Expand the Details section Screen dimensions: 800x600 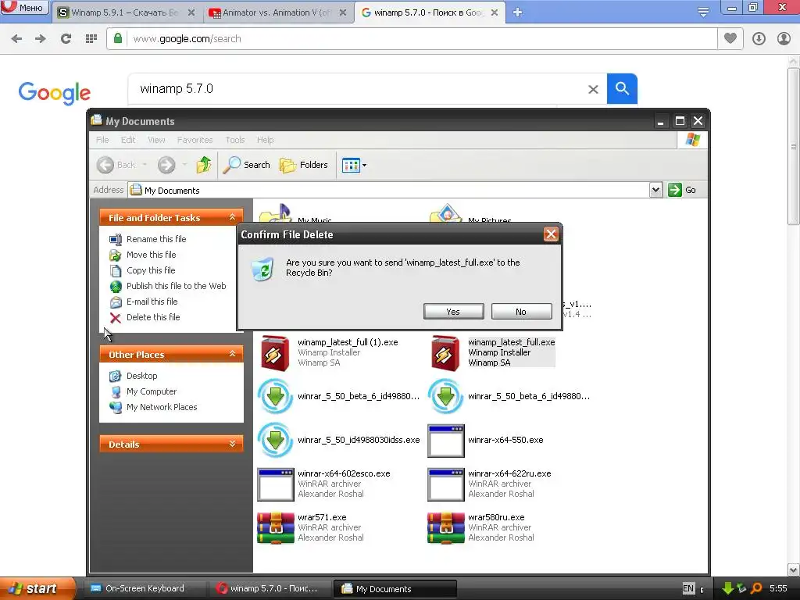(232, 444)
